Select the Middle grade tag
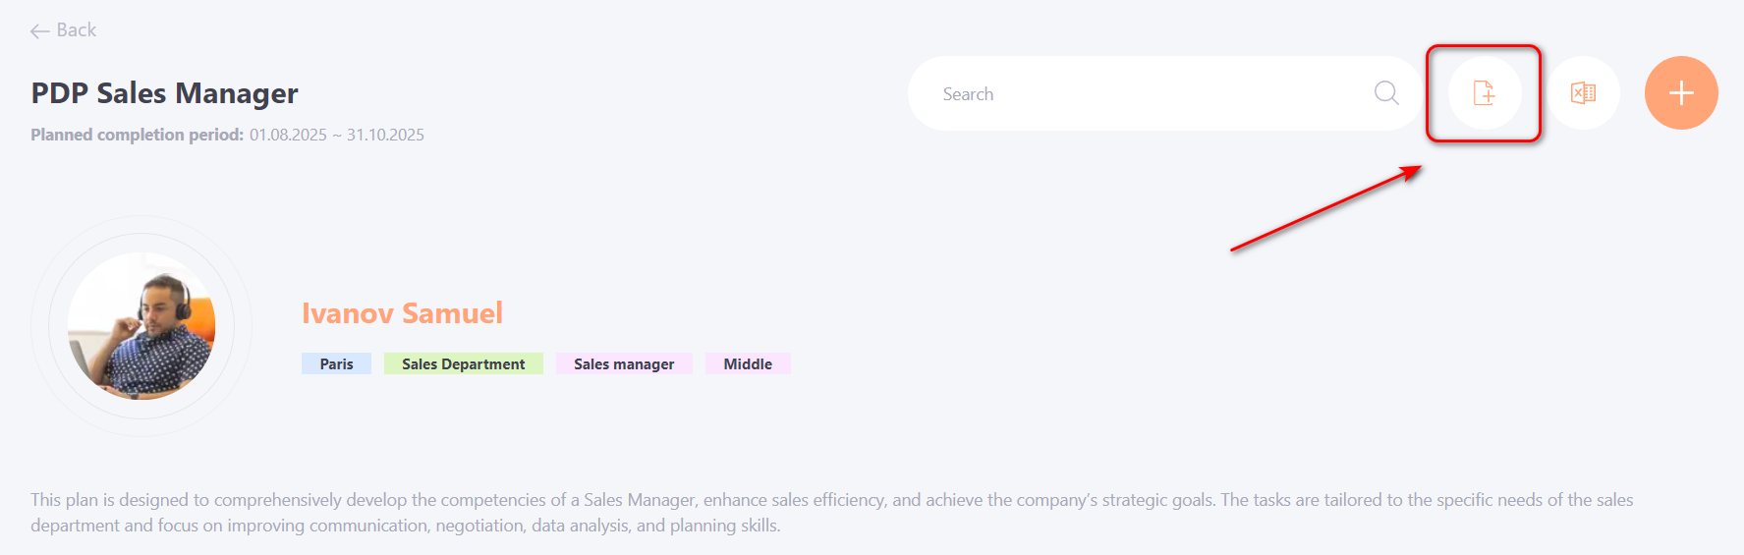 click(748, 364)
